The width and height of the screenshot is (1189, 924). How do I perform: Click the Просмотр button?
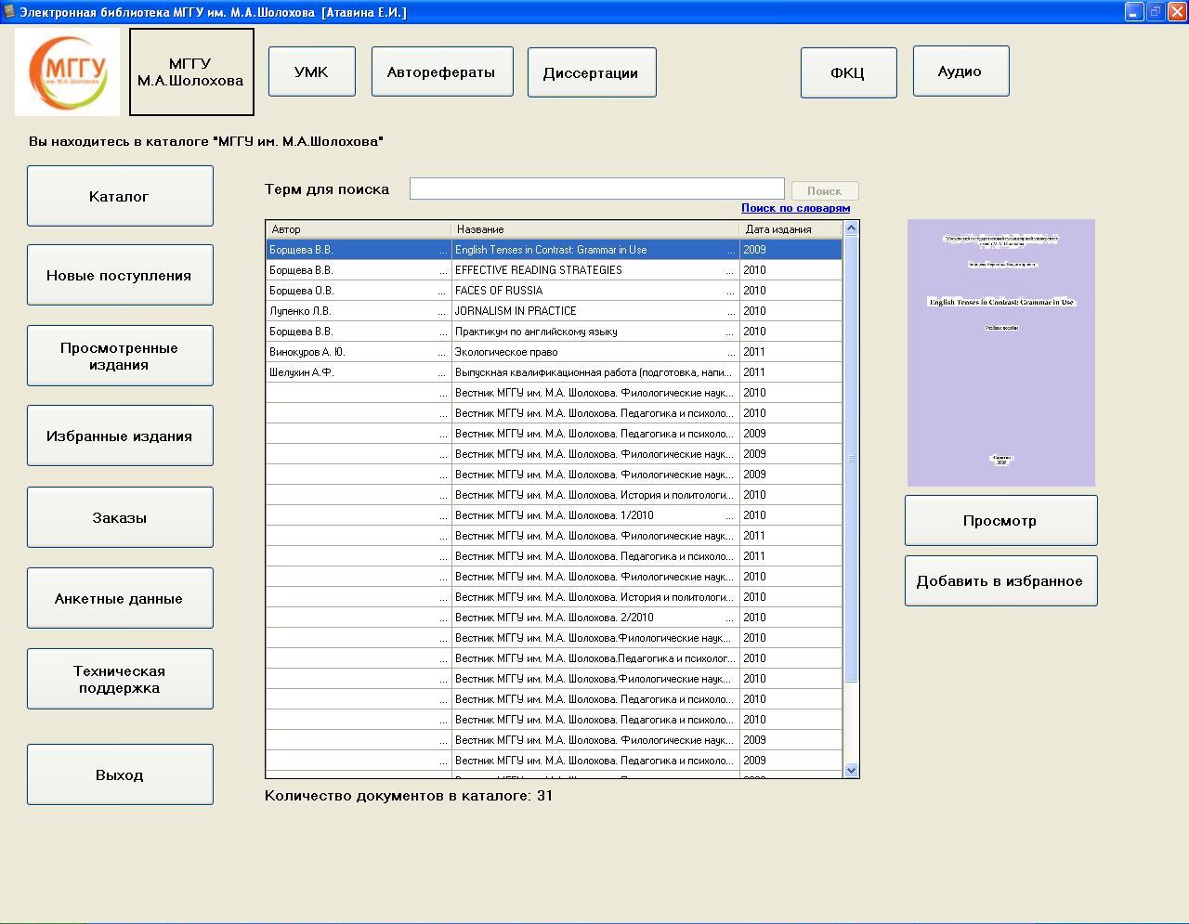[x=1001, y=520]
